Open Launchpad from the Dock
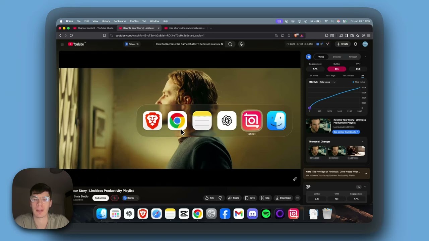 pos(115,214)
